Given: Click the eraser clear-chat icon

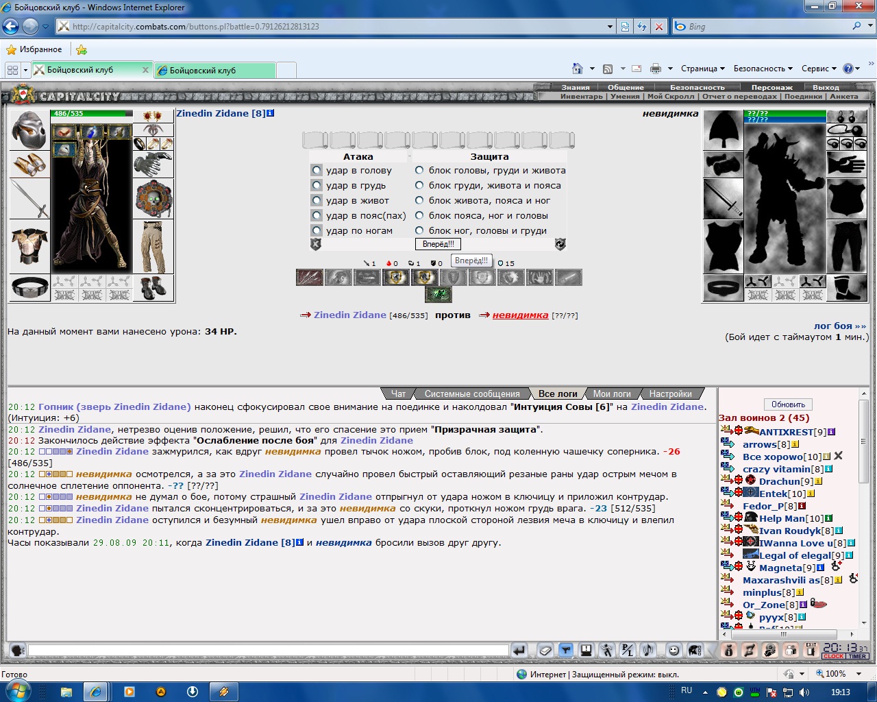Looking at the screenshot, I should coord(545,650).
